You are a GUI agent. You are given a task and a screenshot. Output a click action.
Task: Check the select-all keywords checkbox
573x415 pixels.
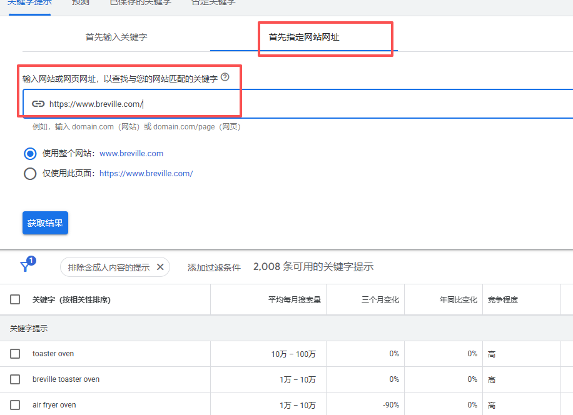click(15, 299)
